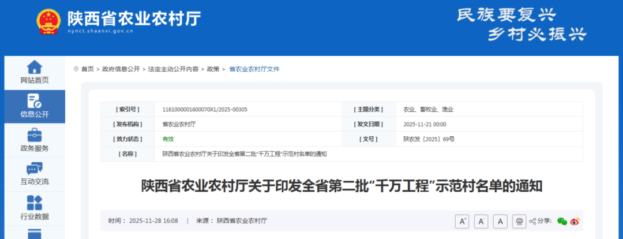The height and width of the screenshot is (239, 623).
Task: Increase font size with A+ button
Action: coord(462,221)
